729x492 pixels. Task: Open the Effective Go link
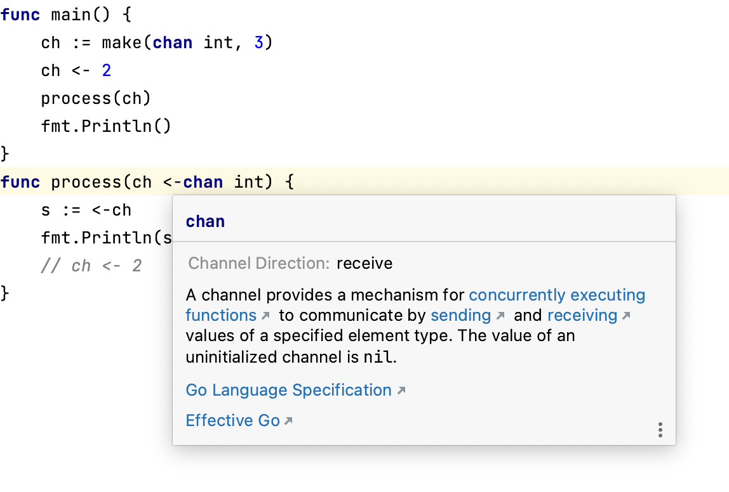click(232, 420)
